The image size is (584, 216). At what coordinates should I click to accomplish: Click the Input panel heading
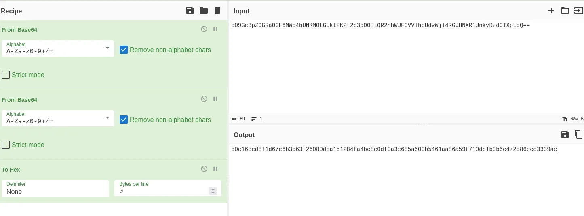[x=241, y=11]
